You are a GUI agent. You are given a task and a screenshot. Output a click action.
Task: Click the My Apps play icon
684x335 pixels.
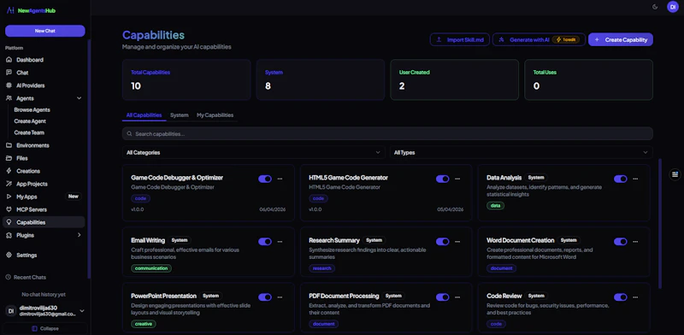coord(9,197)
